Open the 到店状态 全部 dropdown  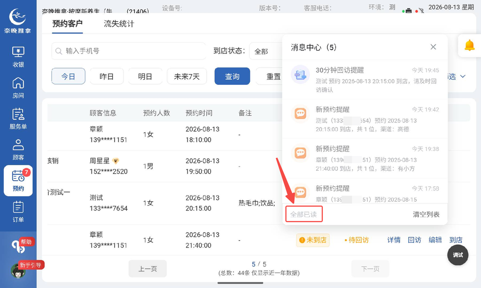coord(266,51)
